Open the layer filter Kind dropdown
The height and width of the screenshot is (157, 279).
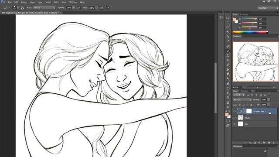coord(239,95)
